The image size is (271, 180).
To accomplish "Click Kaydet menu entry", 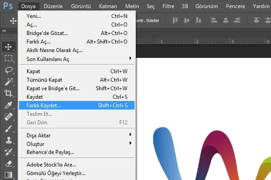I will [77, 97].
